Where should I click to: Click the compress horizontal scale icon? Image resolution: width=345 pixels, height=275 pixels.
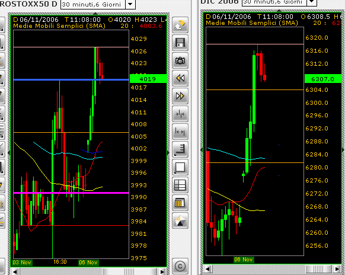180,114
